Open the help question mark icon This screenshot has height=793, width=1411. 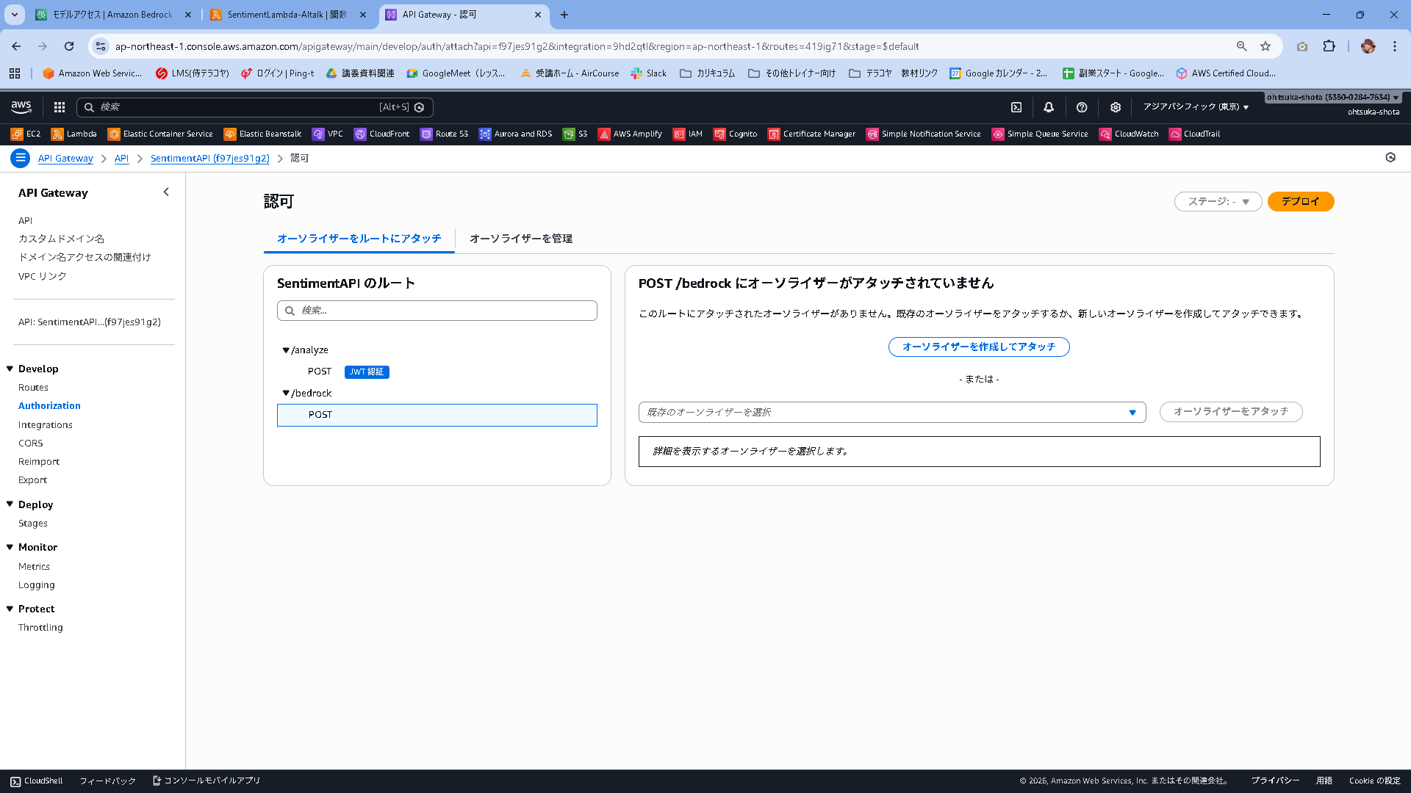tap(1082, 107)
